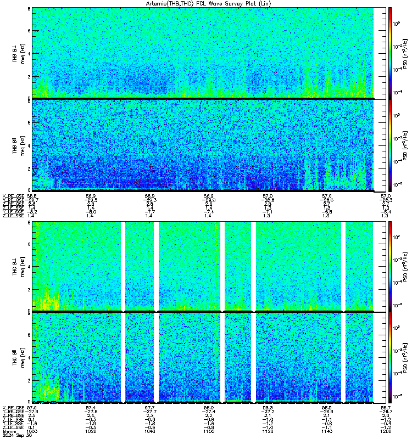Click the 8 Hz tick label on THC B⊥ axis

pyautogui.click(x=29, y=223)
